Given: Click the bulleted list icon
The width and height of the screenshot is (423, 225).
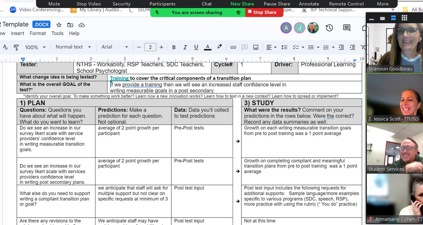Looking at the screenshot, I should click(x=312, y=47).
